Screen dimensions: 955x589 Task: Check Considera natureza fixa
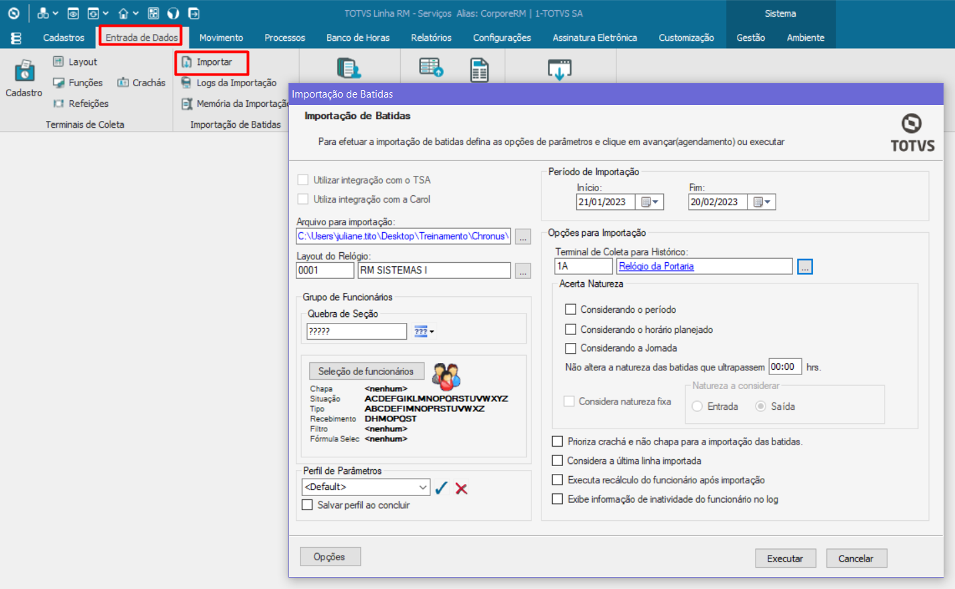coord(570,401)
